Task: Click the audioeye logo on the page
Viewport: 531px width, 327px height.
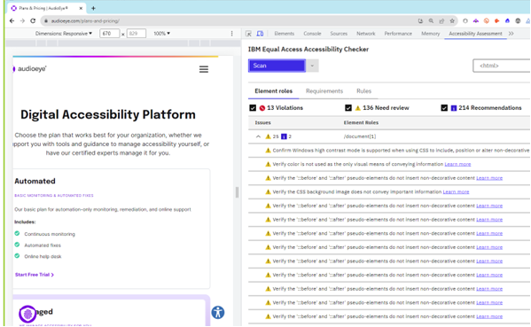Action: [x=29, y=69]
